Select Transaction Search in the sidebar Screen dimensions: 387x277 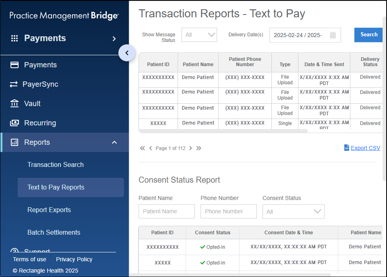pos(55,165)
